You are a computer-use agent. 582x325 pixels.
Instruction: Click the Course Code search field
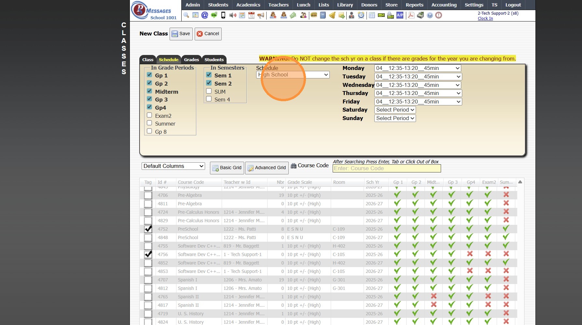coord(386,169)
